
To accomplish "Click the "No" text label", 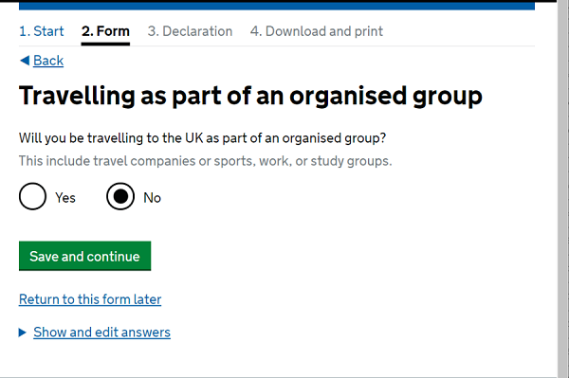I will coord(152,198).
